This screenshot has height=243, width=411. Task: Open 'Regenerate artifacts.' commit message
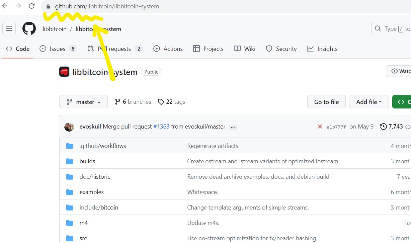pyautogui.click(x=213, y=146)
